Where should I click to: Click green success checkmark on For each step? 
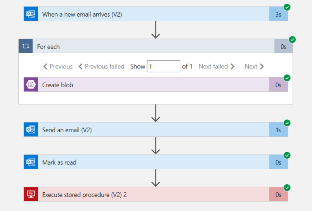[292, 39]
